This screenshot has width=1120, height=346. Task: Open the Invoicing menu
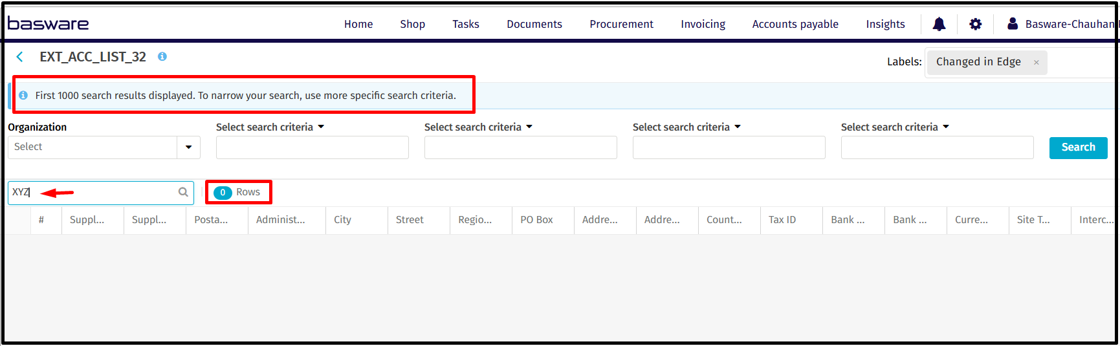tap(703, 25)
